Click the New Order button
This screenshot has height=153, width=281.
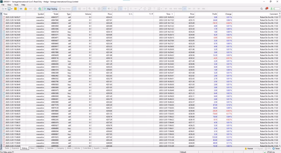pyautogui.click(x=65, y=8)
